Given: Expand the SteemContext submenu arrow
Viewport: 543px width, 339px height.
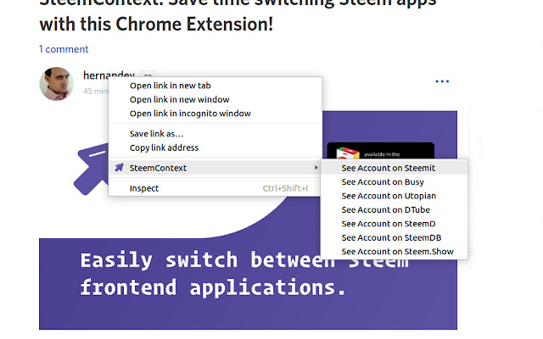Looking at the screenshot, I should coord(316,168).
